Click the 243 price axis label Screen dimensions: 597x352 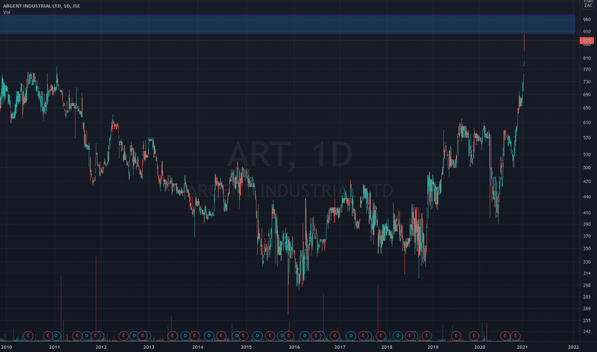coord(587,332)
